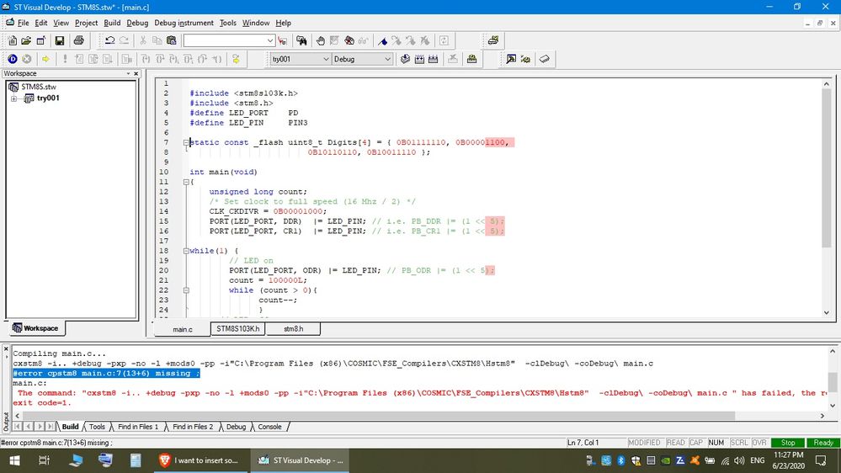This screenshot has height=473, width=841.
Task: Click the Stop indicator in status bar
Action: 788,443
